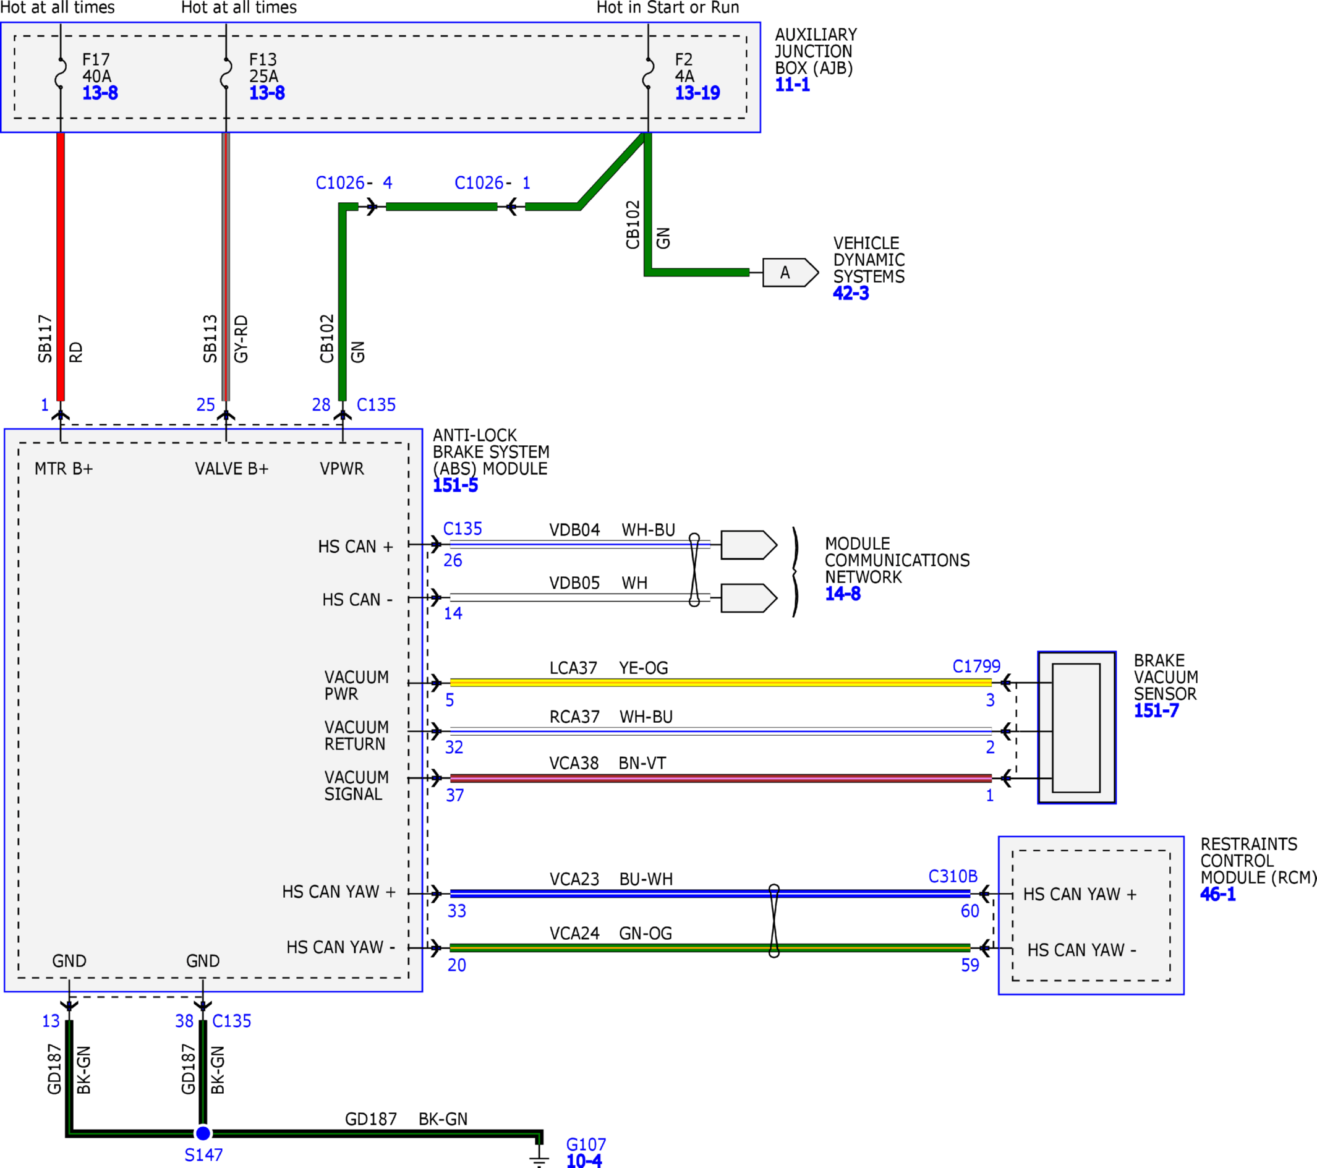This screenshot has height=1168, width=1317.
Task: Select the F2 4A fuse symbol
Action: point(648,74)
